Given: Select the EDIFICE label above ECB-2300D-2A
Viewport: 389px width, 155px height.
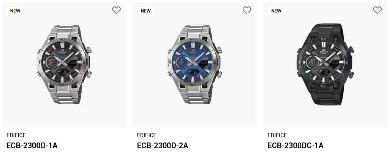Looking at the screenshot, I should pos(147,135).
